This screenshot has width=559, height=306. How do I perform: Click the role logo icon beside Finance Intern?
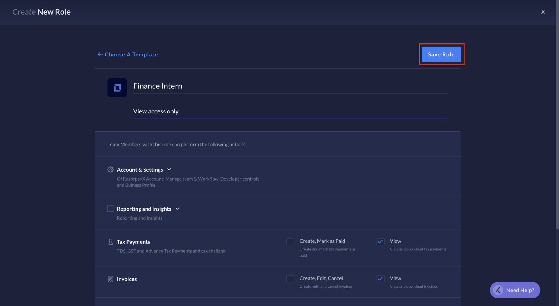point(117,88)
